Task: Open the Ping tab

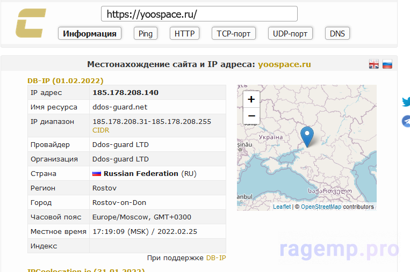Action: 146,33
